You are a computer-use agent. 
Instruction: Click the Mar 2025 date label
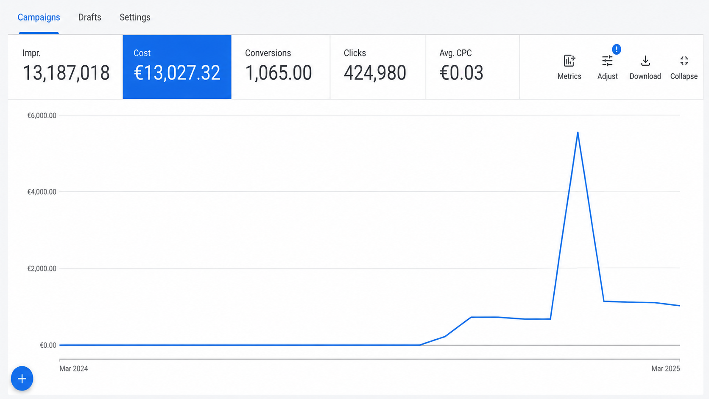click(x=665, y=369)
